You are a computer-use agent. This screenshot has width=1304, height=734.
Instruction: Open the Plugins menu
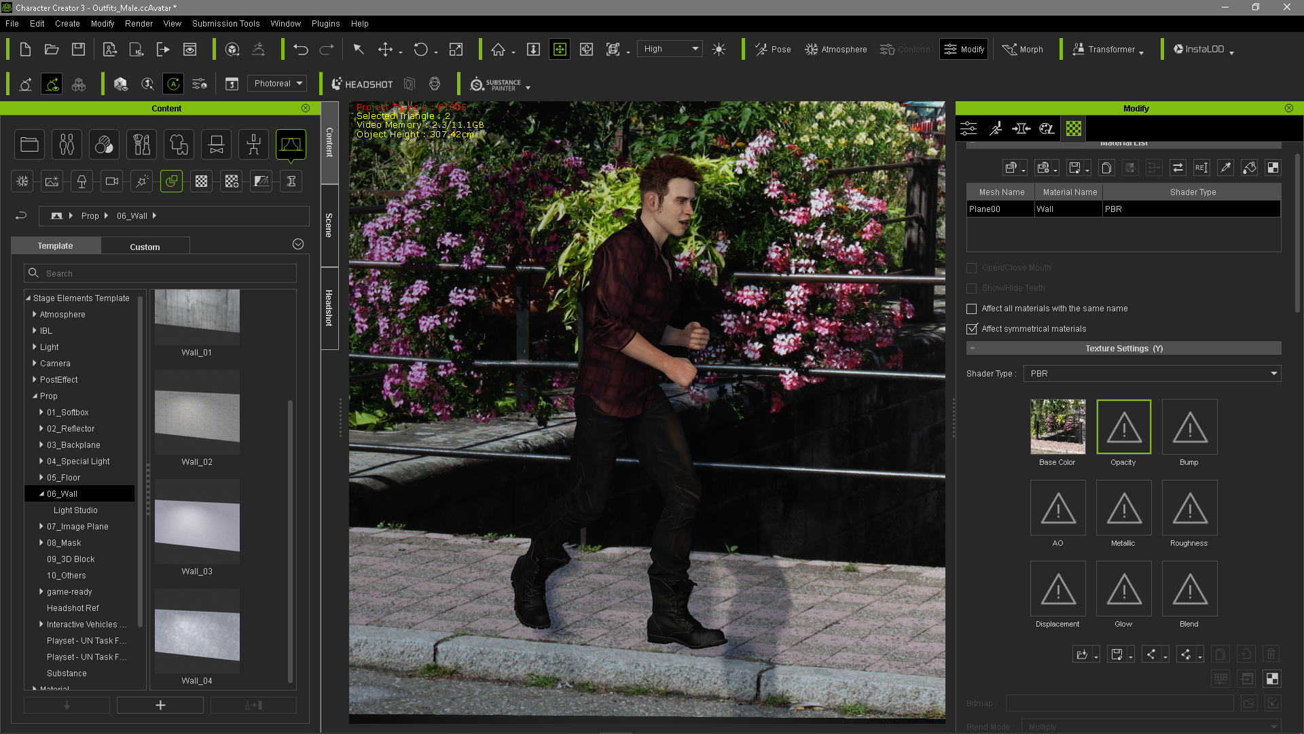[325, 23]
